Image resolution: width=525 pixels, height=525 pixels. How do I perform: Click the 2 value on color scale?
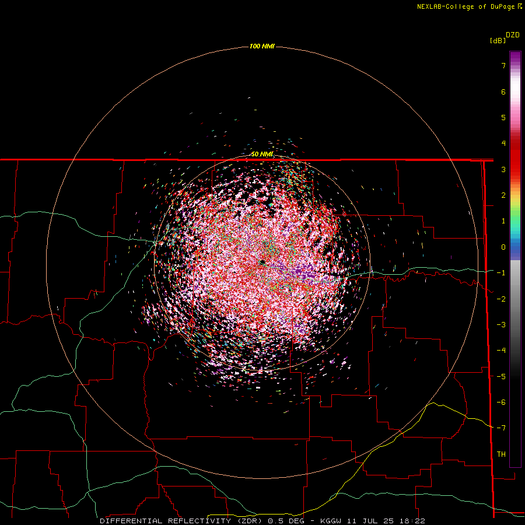pos(503,195)
